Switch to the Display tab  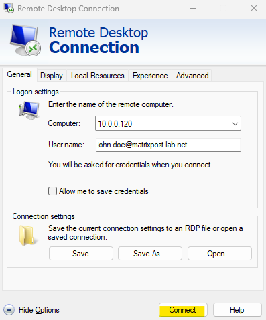tap(52, 76)
